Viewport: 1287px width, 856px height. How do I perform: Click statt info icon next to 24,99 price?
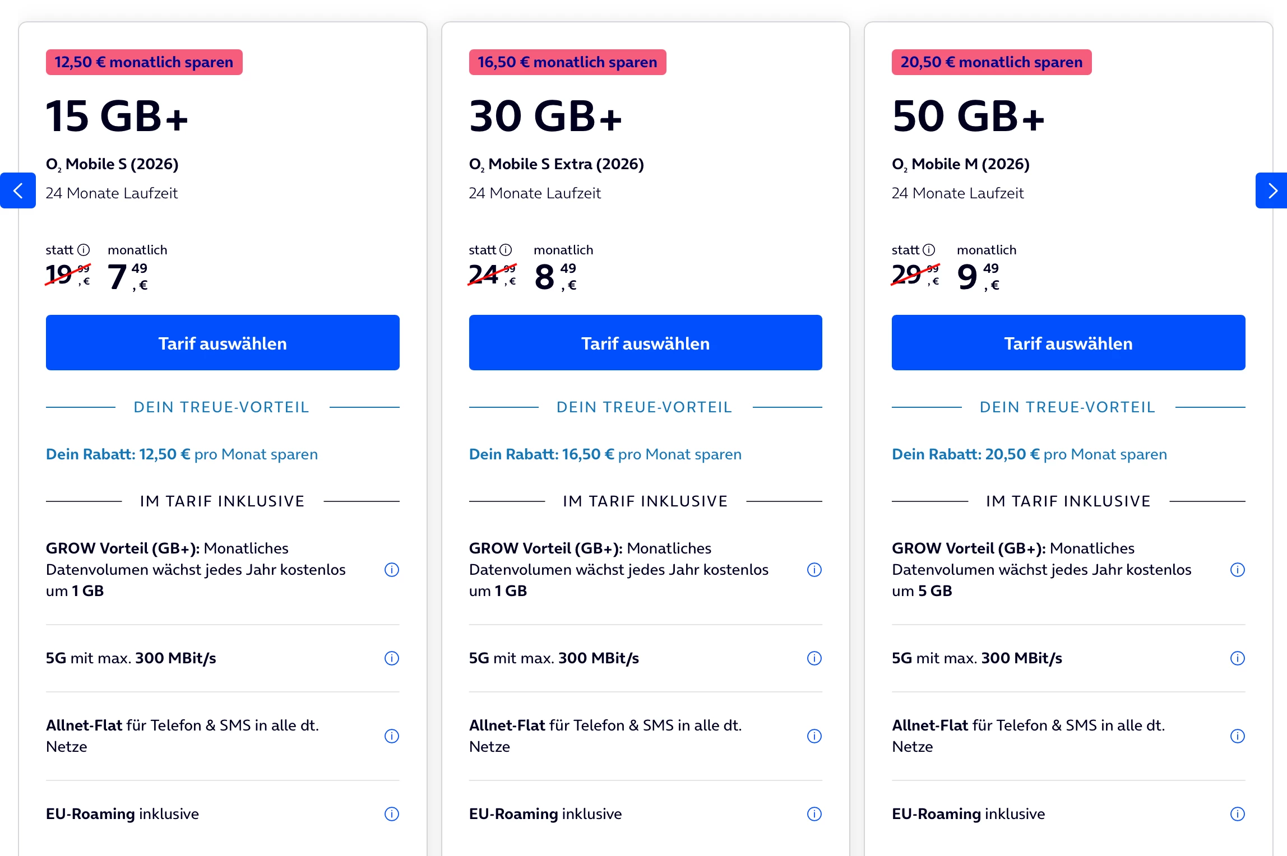(x=506, y=250)
